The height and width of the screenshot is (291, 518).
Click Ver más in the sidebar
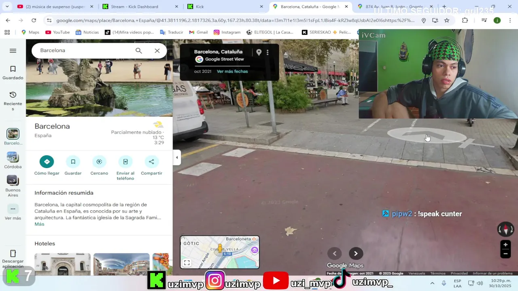click(x=13, y=212)
